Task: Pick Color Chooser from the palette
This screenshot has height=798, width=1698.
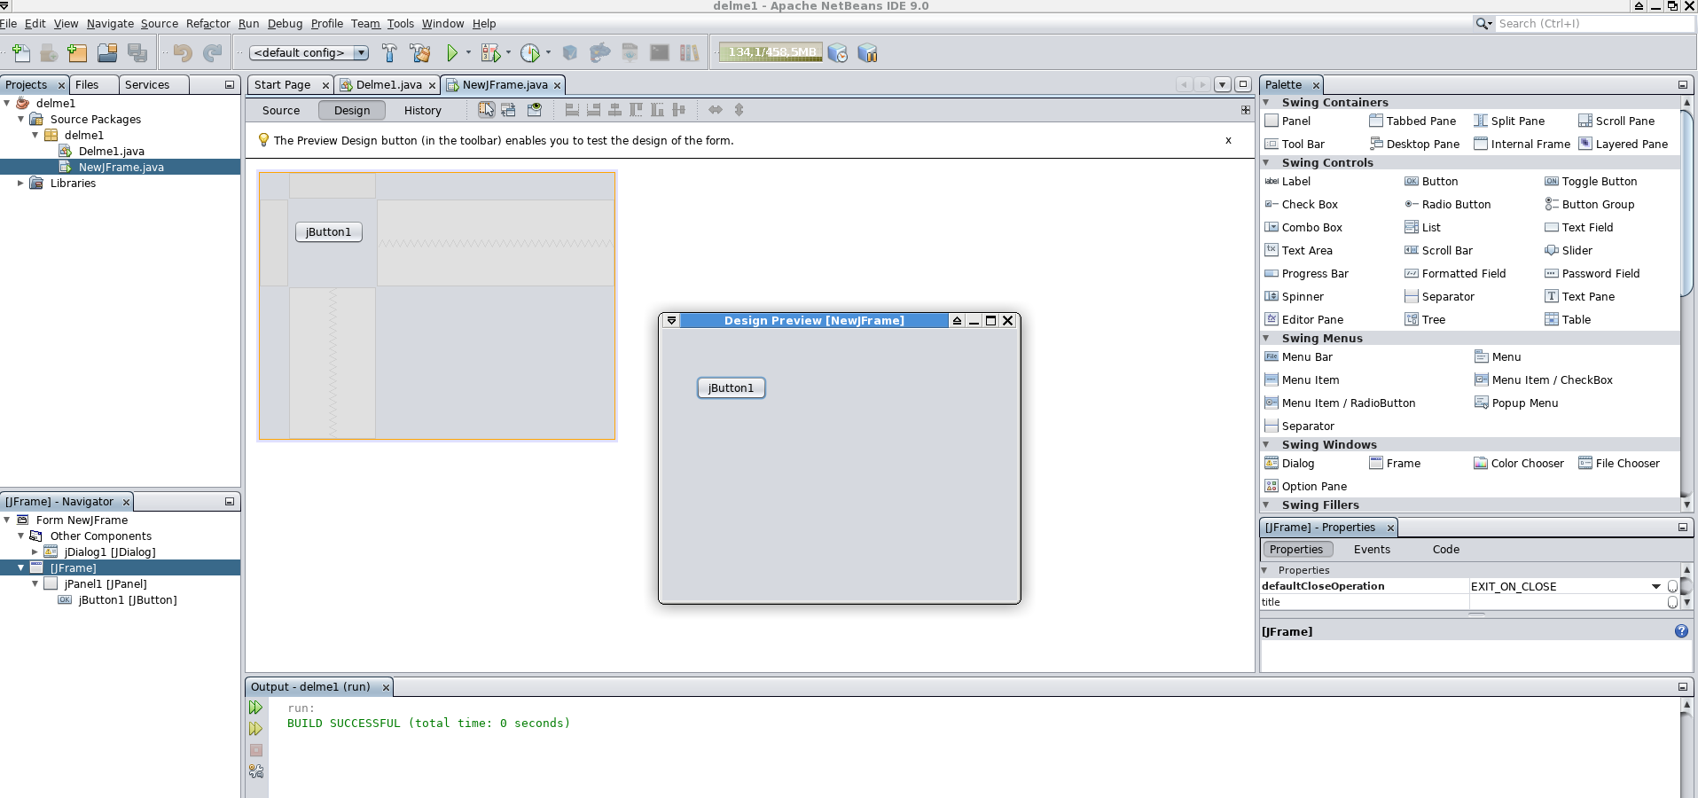Action: (x=1519, y=463)
